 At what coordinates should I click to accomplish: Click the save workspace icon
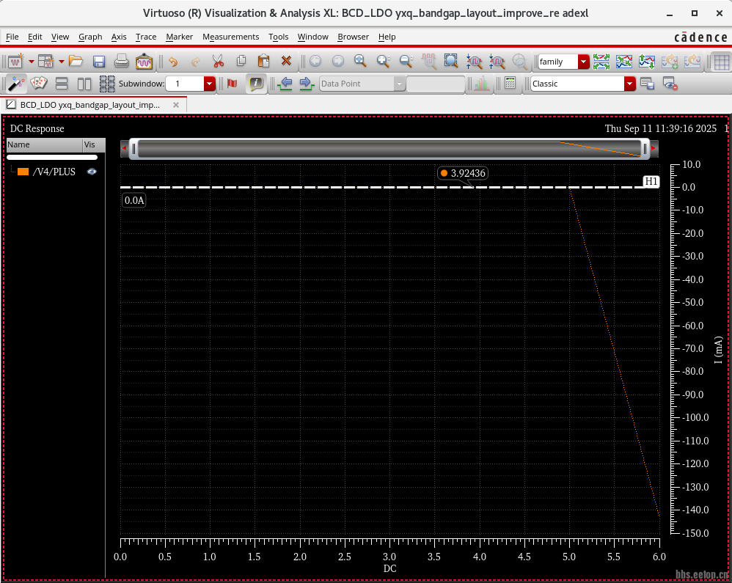pyautogui.click(x=647, y=84)
